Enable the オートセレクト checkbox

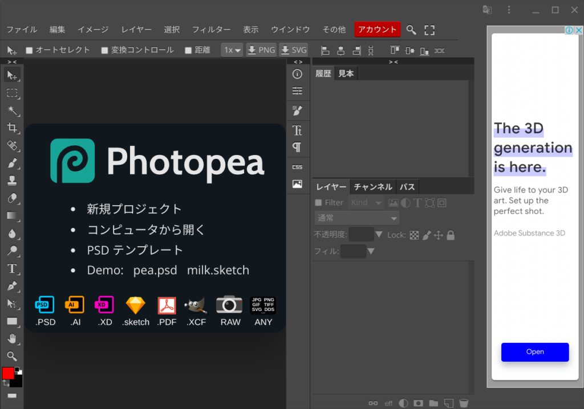click(30, 50)
